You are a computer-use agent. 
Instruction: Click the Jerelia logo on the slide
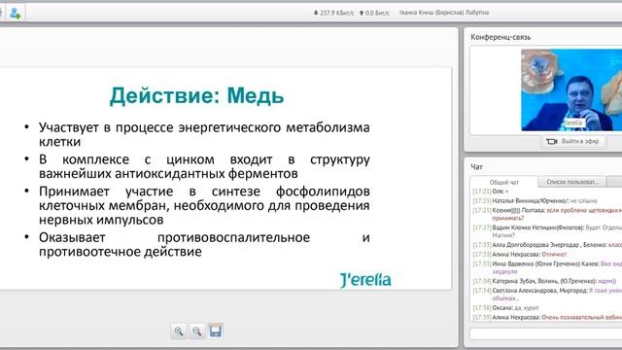tap(365, 280)
